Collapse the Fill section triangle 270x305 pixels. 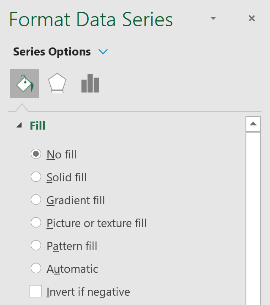[19, 126]
